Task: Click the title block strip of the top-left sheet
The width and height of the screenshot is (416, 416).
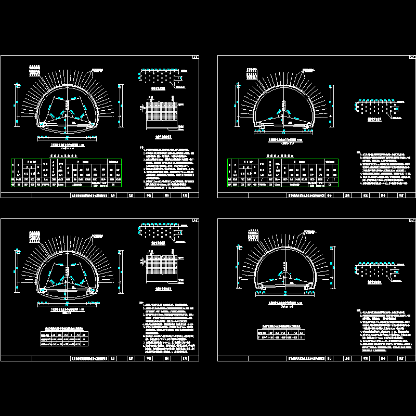Action: (100, 196)
